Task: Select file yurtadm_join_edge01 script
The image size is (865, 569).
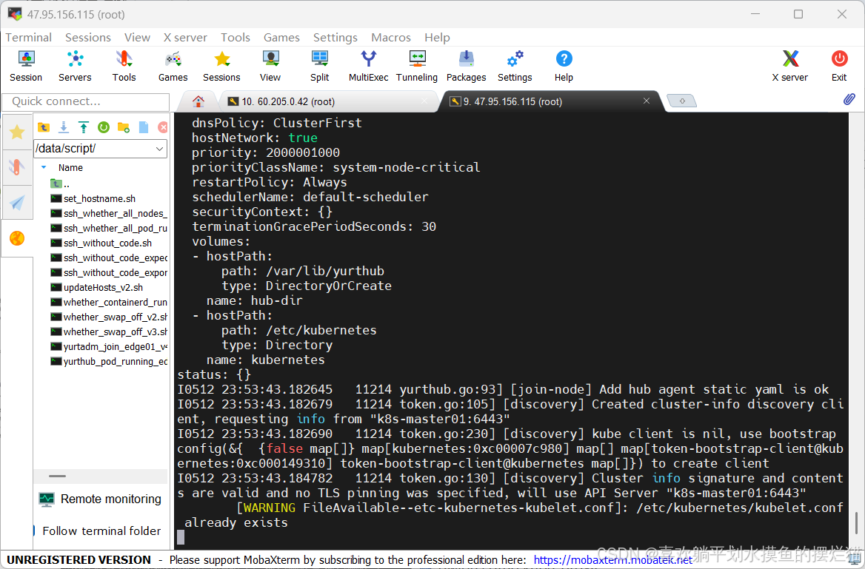Action: click(x=109, y=347)
